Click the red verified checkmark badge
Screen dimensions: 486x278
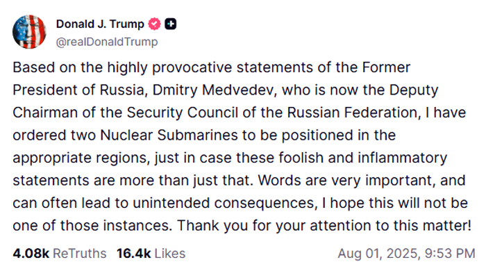point(155,24)
